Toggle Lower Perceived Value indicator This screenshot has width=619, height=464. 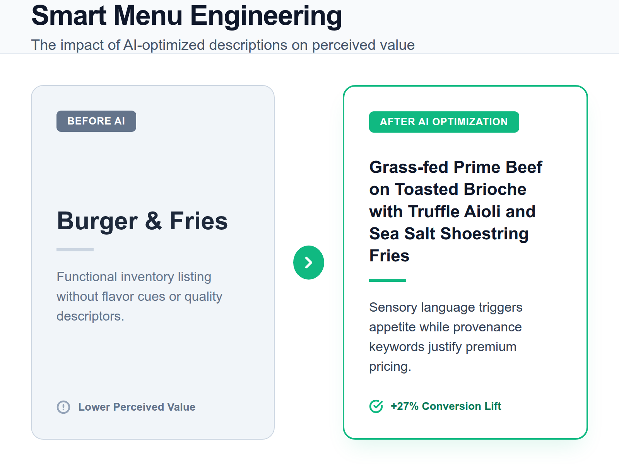[137, 407]
